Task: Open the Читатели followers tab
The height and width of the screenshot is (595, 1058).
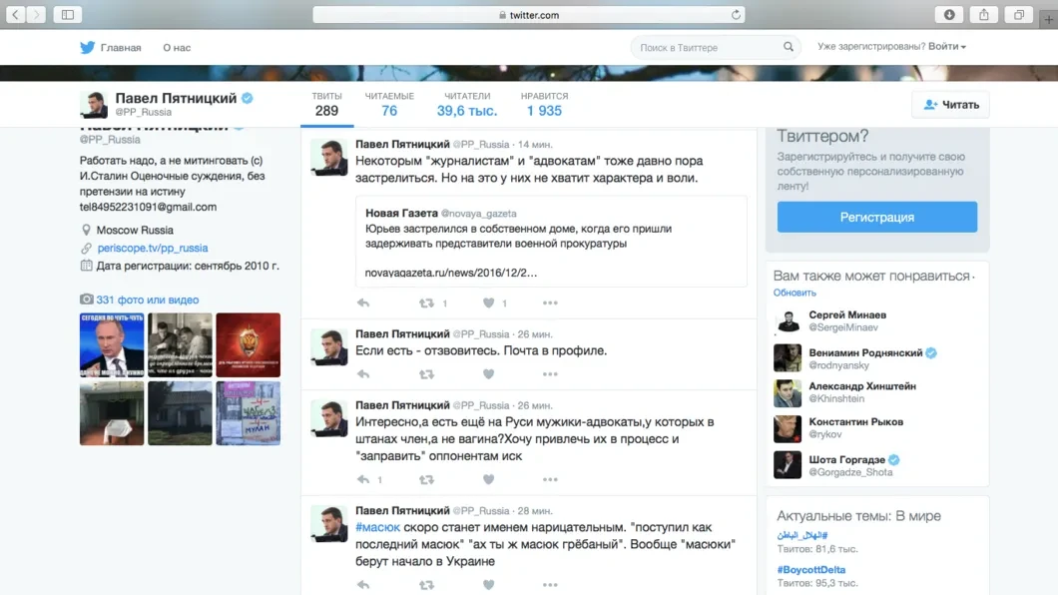Action: click(467, 104)
